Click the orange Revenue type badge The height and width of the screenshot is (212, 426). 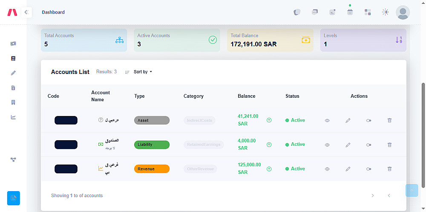click(152, 169)
